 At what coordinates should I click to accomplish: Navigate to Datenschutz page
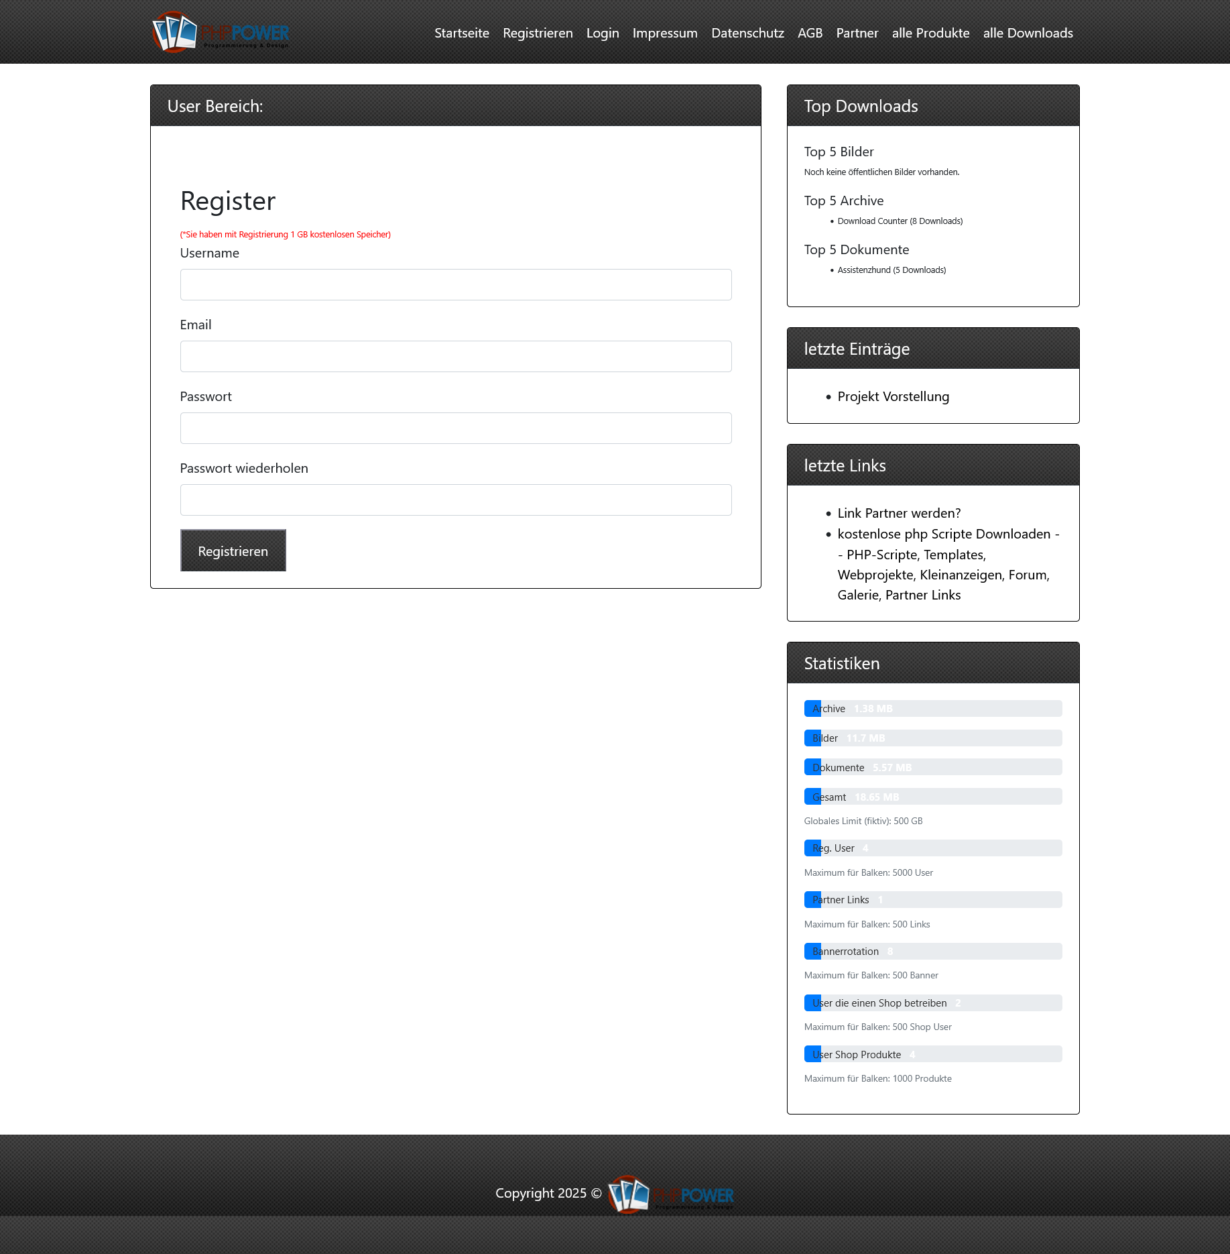(x=747, y=33)
